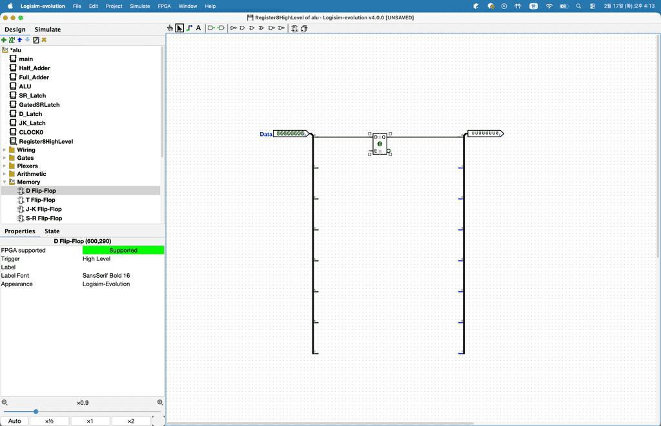The image size is (661, 426).
Task: Collapse the Memory library folder
Action: tap(5, 182)
